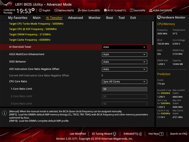The width and height of the screenshot is (189, 142).
Task: Open the Advanced tab
Action: point(75,18)
